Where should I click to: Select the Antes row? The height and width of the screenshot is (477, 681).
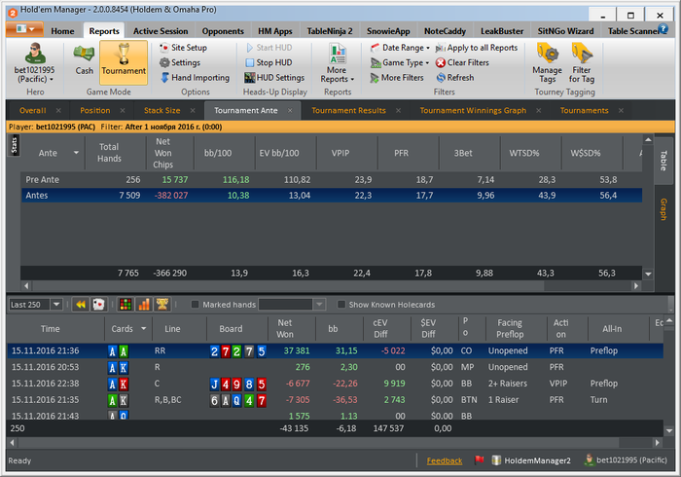click(332, 196)
